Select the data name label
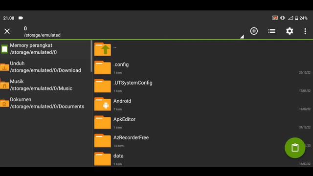The image size is (313, 176). 118,156
